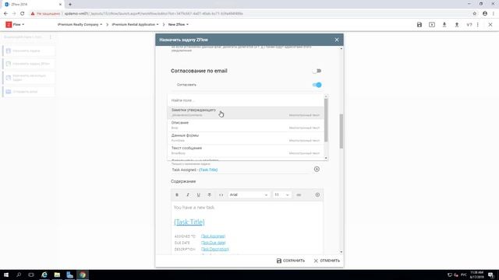Select Назначить задачу ZFlow sidebar action
Image resolution: width=499 pixels, height=280 pixels.
[x=29, y=64]
